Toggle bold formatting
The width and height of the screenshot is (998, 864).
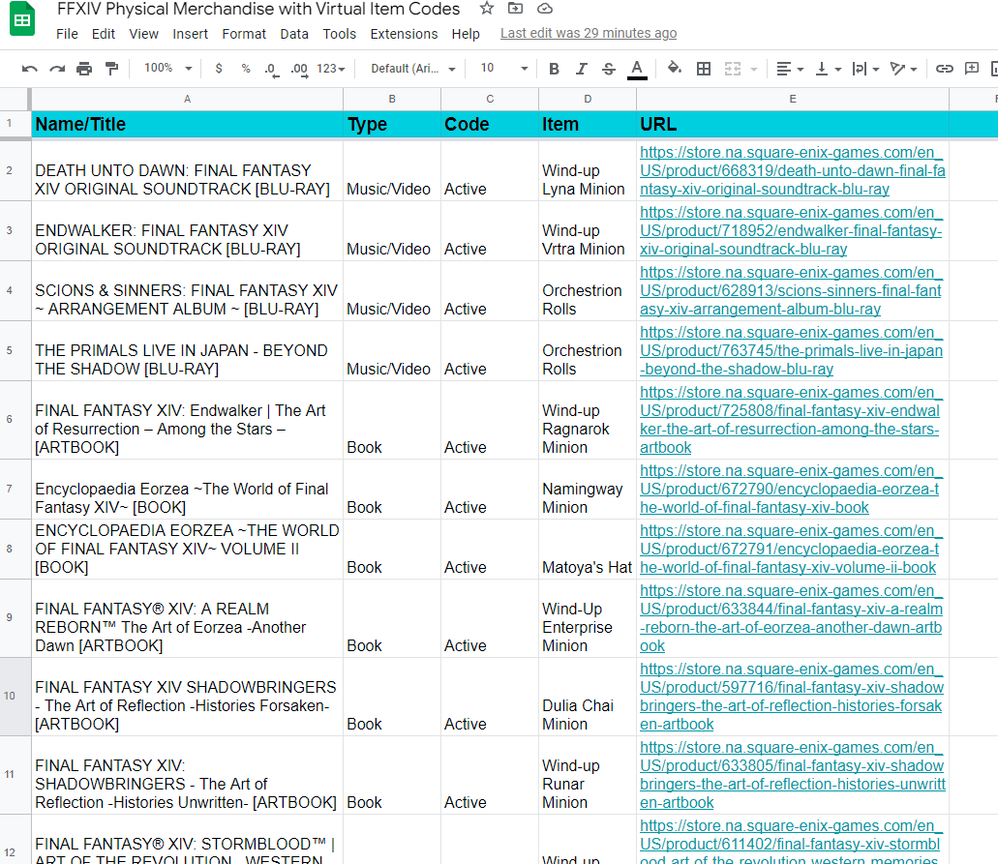[x=554, y=69]
